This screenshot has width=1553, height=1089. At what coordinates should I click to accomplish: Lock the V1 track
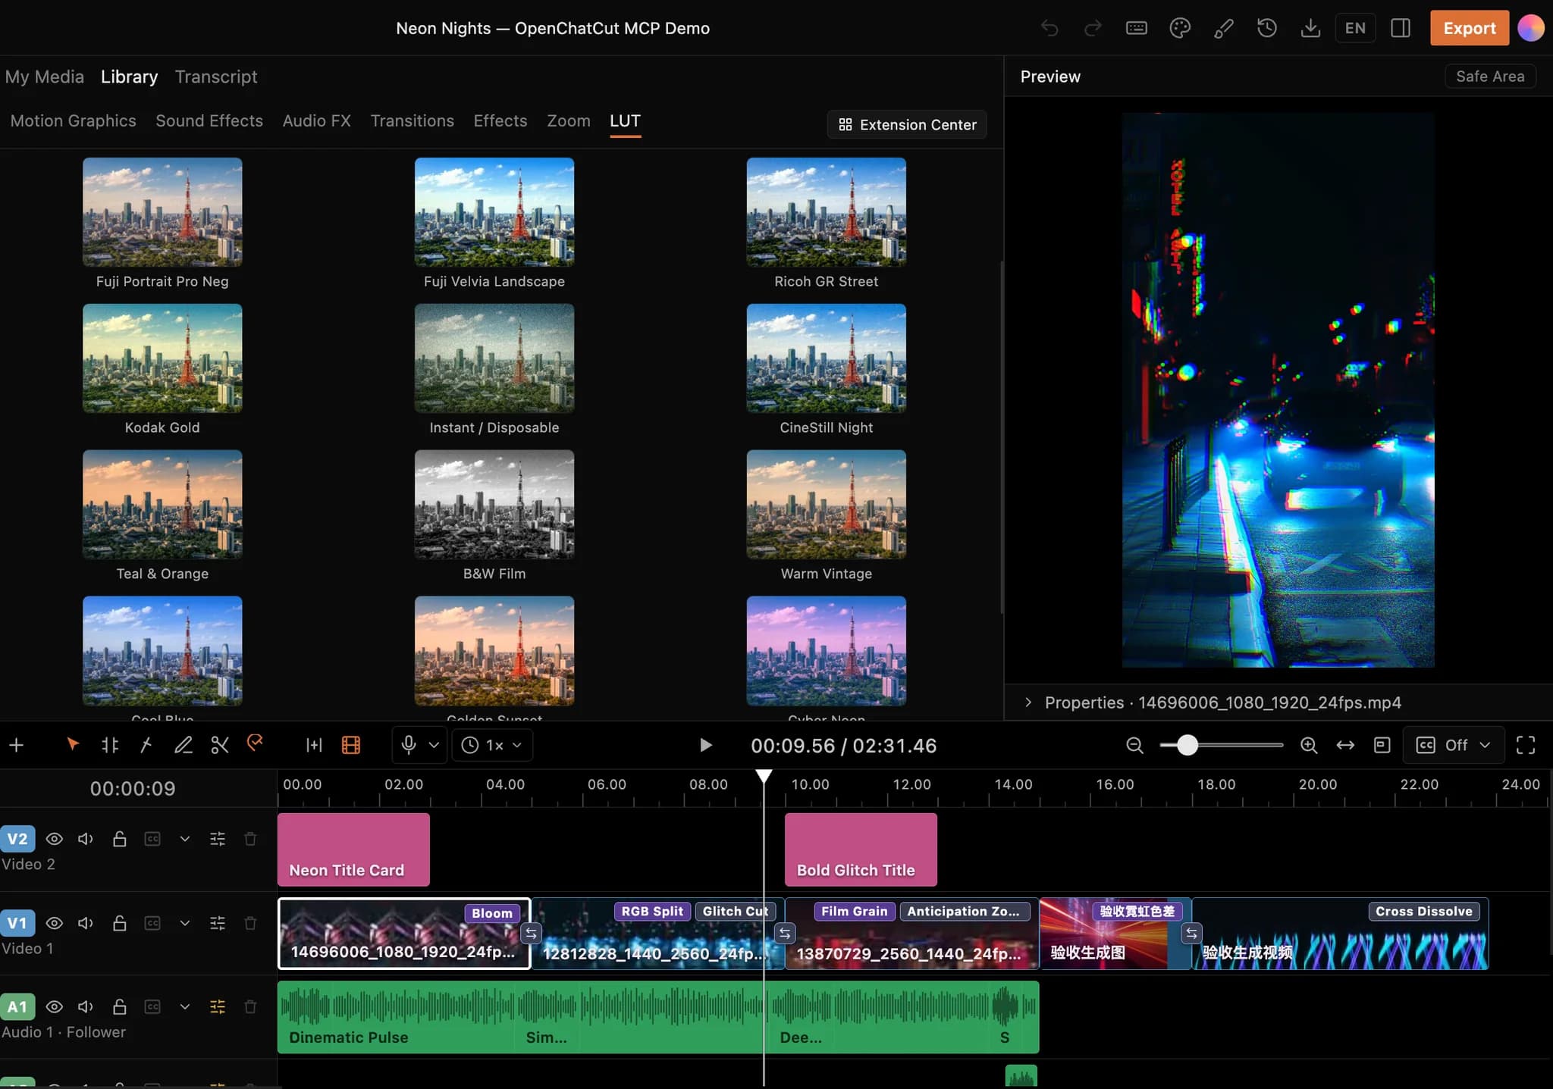119,923
